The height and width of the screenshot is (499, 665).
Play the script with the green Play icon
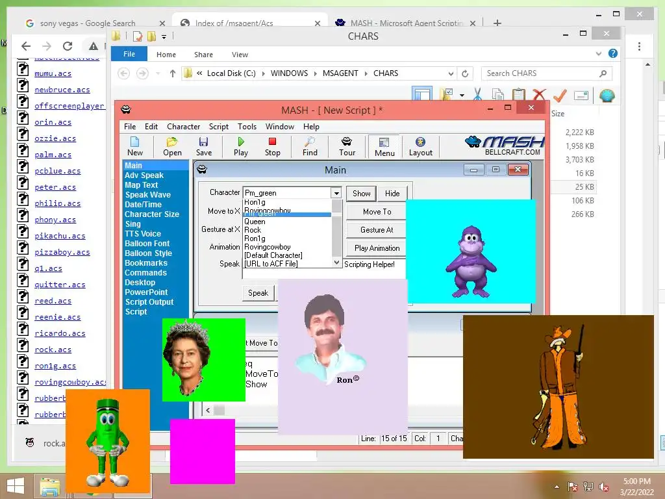point(241,146)
